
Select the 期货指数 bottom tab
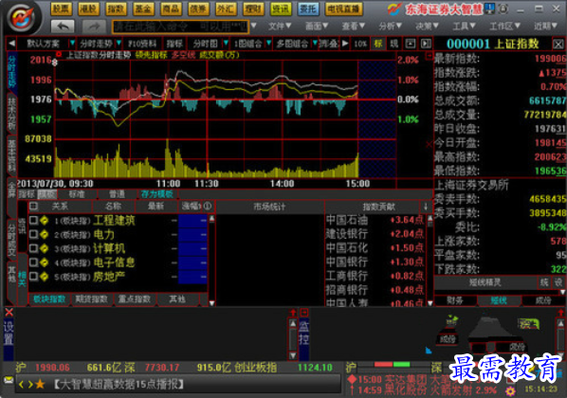91,299
